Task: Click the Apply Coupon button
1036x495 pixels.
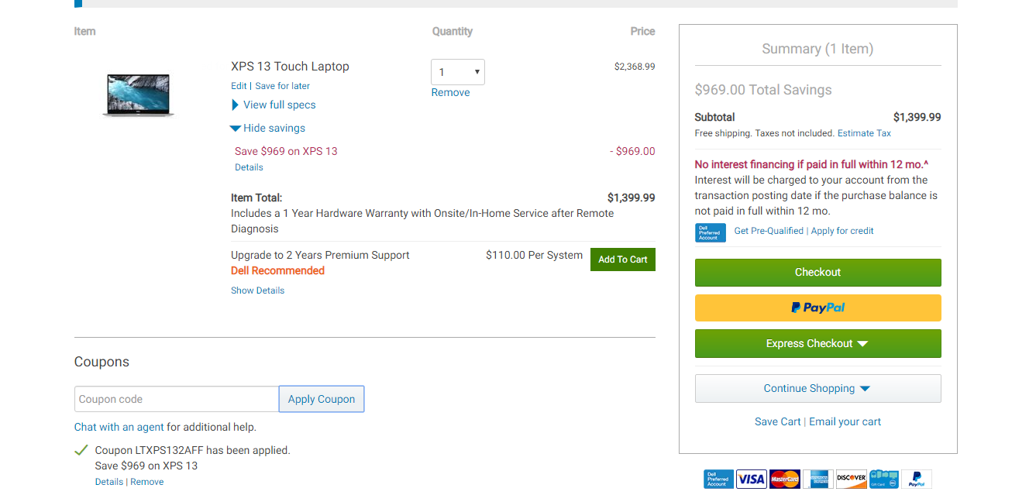Action: (322, 399)
